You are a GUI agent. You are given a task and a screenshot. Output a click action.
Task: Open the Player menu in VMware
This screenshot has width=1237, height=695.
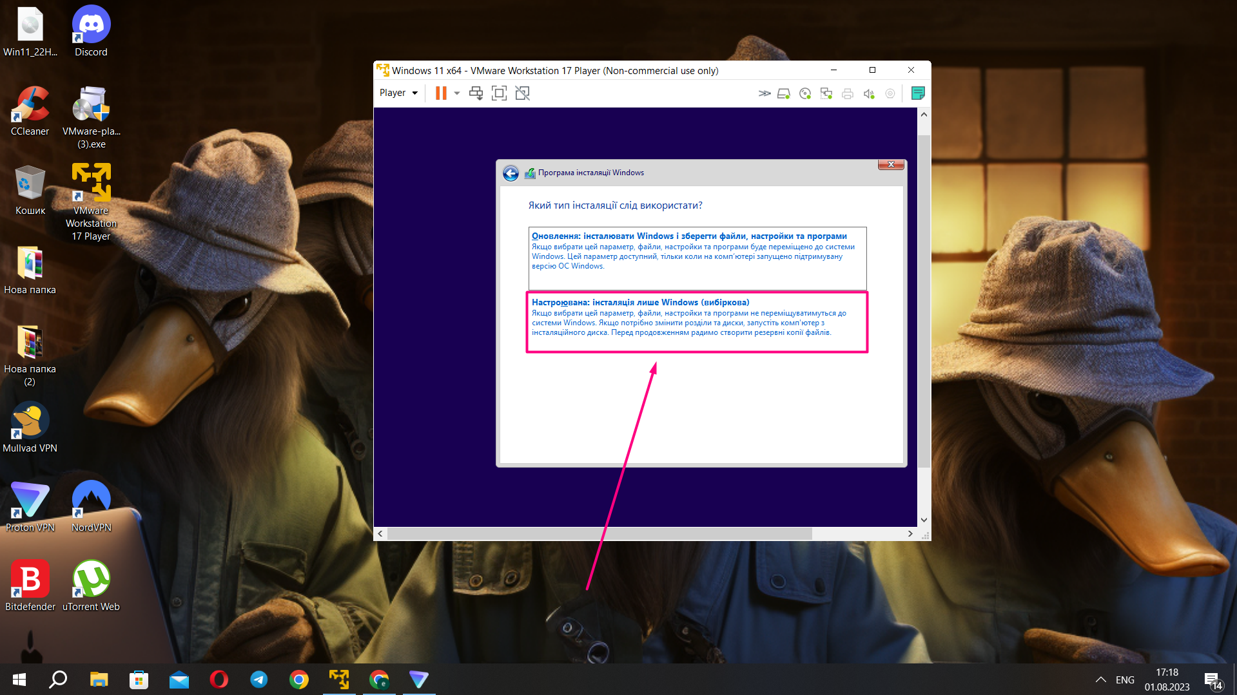pyautogui.click(x=398, y=93)
